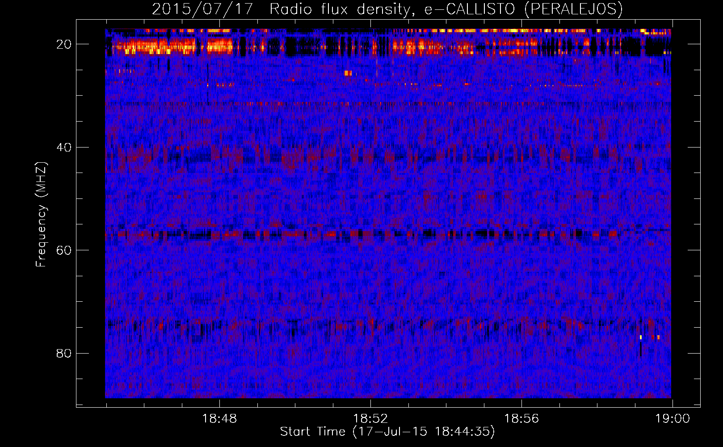The image size is (723, 447).
Task: Select the '20' frequency axis label
Action: point(64,44)
